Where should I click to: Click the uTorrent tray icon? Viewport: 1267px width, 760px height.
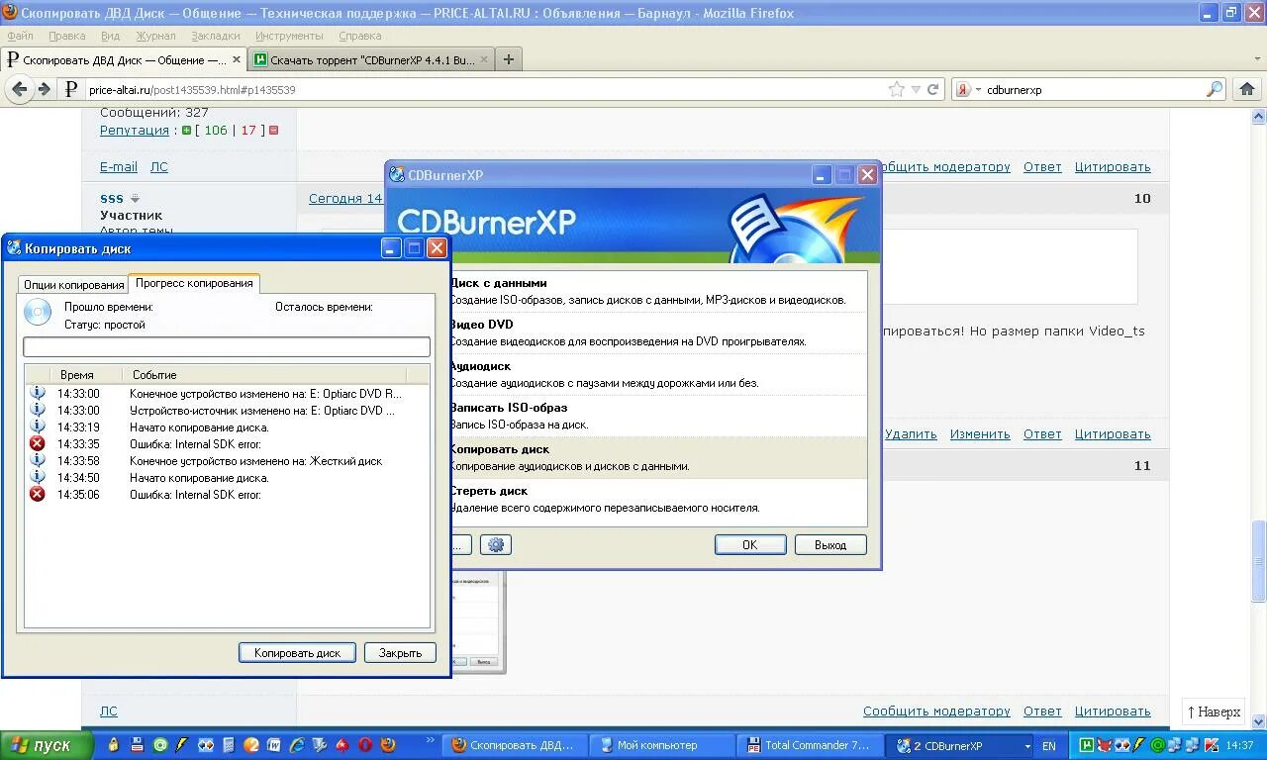pos(1087,745)
